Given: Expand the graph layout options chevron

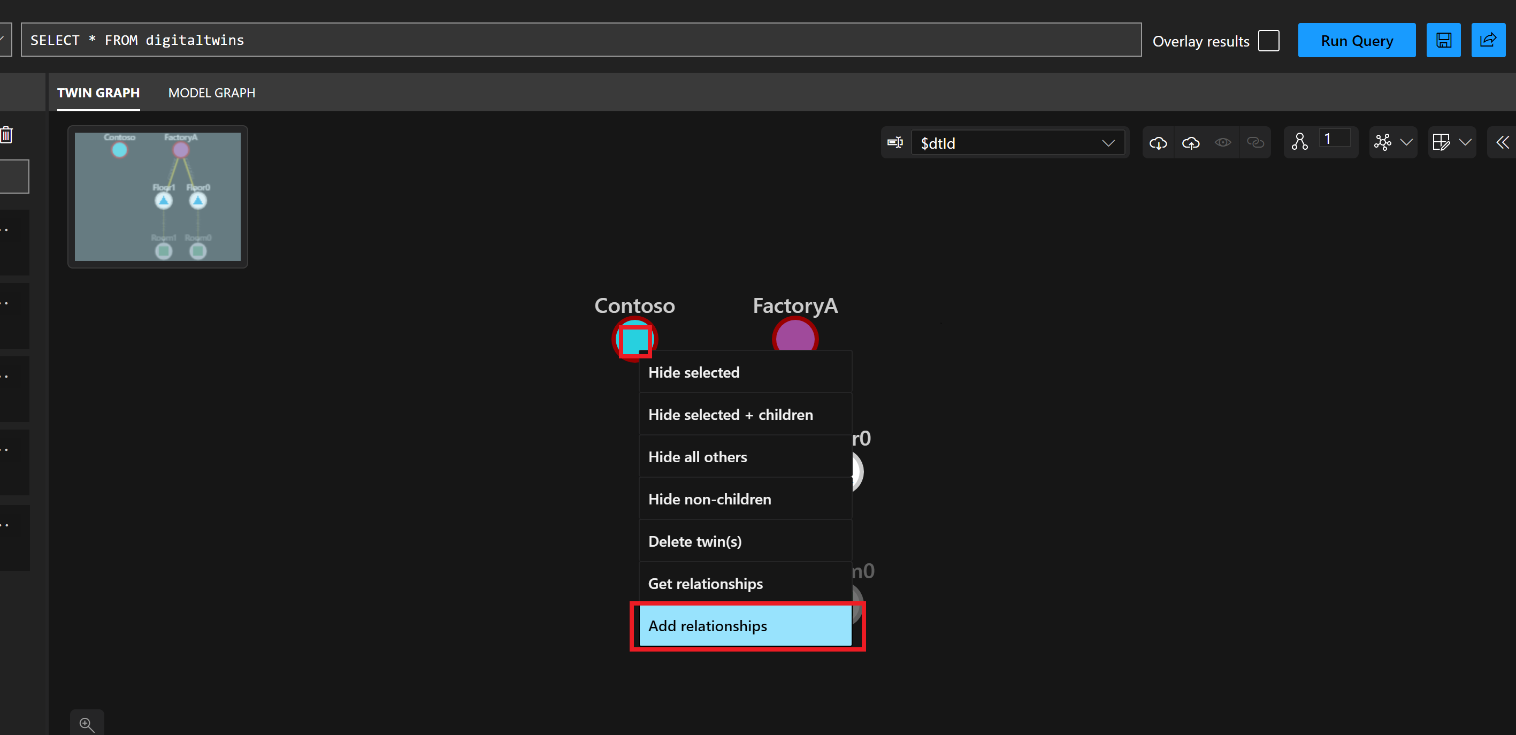Looking at the screenshot, I should point(1407,142).
